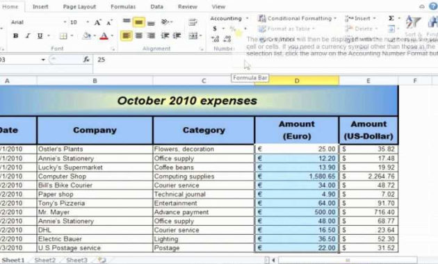Apply the Fill Color bucket

tap(87, 35)
